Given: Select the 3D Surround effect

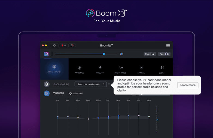Looking at the screenshot, I should [54, 69].
